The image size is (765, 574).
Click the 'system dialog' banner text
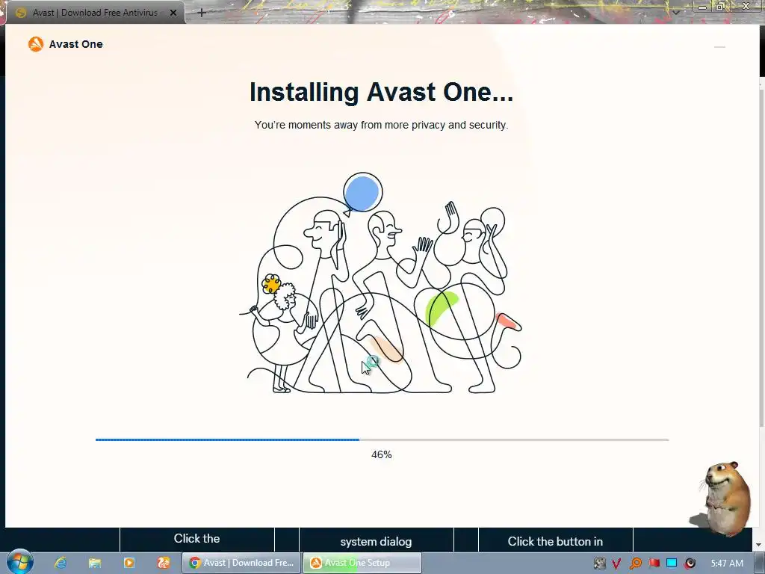377,541
